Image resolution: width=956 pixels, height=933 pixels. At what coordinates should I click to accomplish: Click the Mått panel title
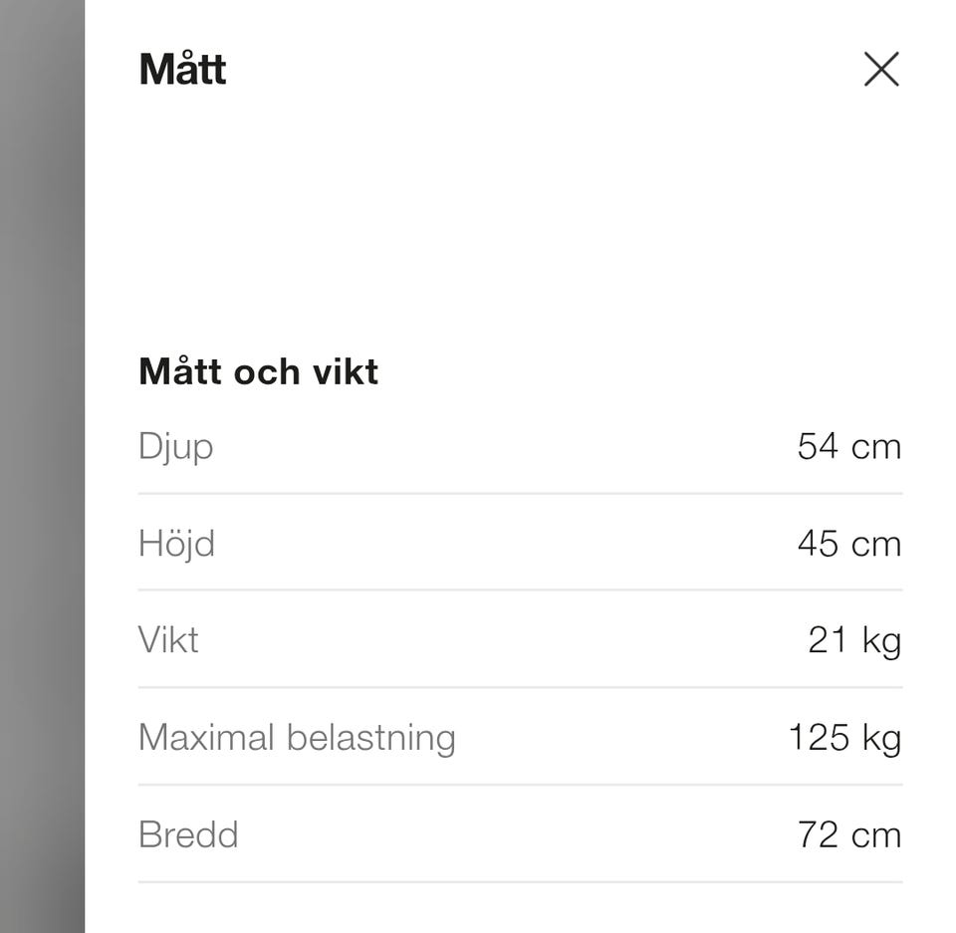coord(182,70)
